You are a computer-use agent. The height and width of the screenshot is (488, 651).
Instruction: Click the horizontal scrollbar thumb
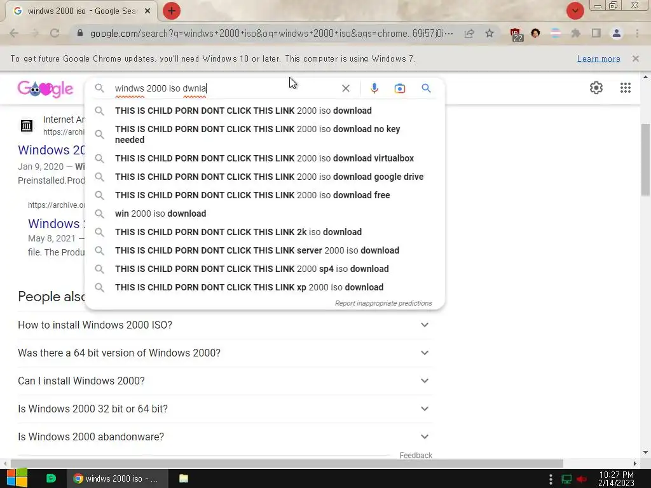pyautogui.click(x=287, y=463)
